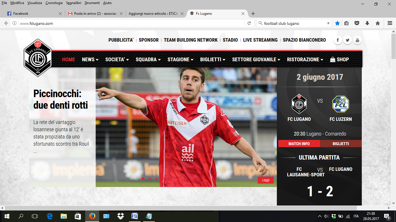Click the MATCH INFO button
The width and height of the screenshot is (396, 222).
click(299, 144)
